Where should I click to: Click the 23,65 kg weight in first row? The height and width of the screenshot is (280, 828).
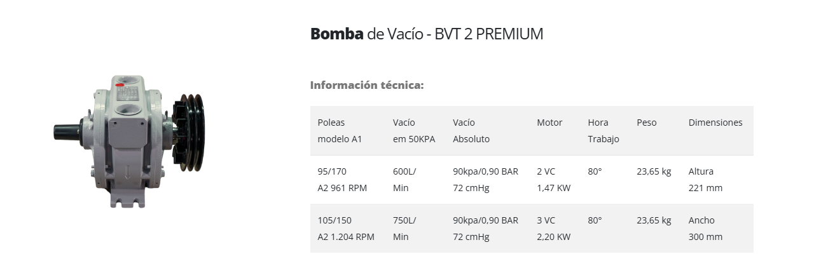pos(654,171)
